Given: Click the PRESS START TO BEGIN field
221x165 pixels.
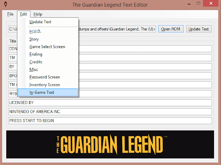Looking at the screenshot, I should [x=110, y=121].
